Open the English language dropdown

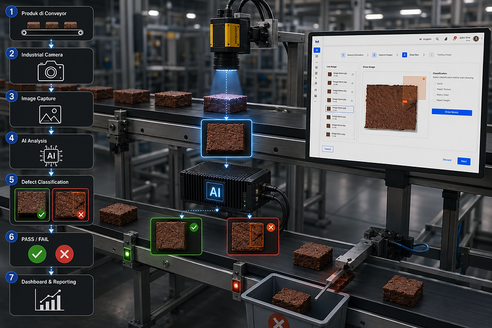[426, 39]
